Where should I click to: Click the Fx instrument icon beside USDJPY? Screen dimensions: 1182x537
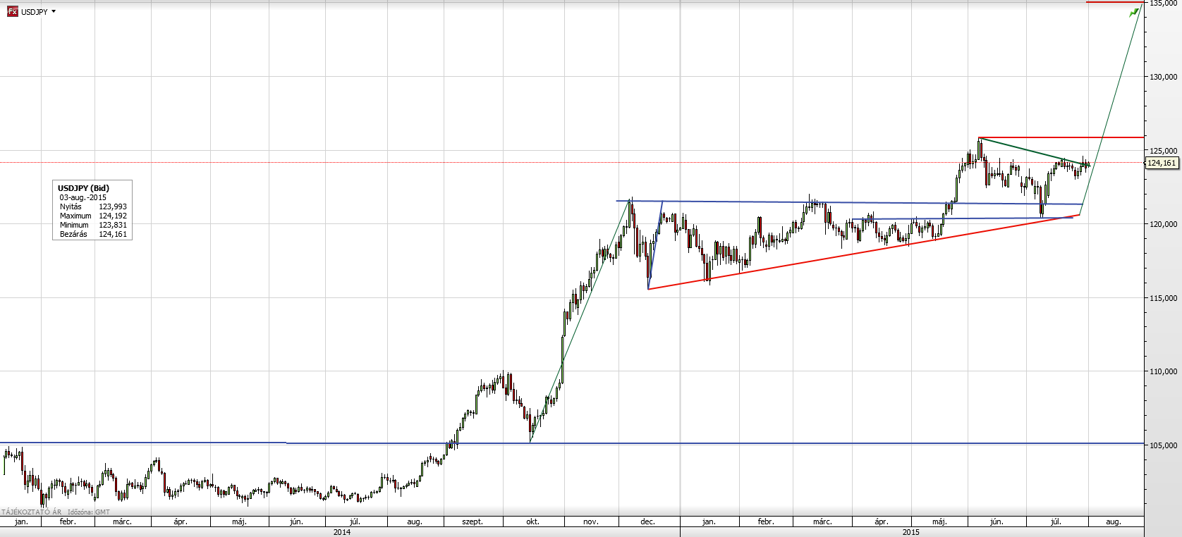point(12,12)
